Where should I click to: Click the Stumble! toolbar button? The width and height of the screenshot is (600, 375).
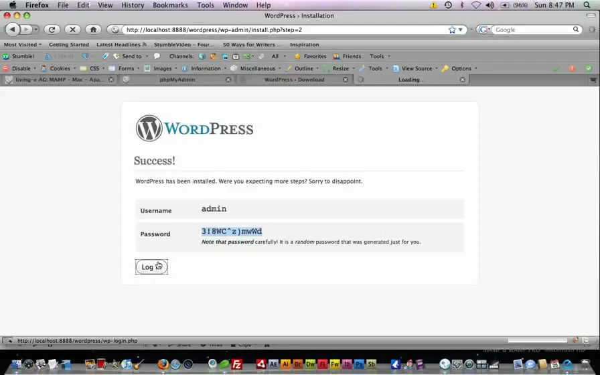[19, 56]
